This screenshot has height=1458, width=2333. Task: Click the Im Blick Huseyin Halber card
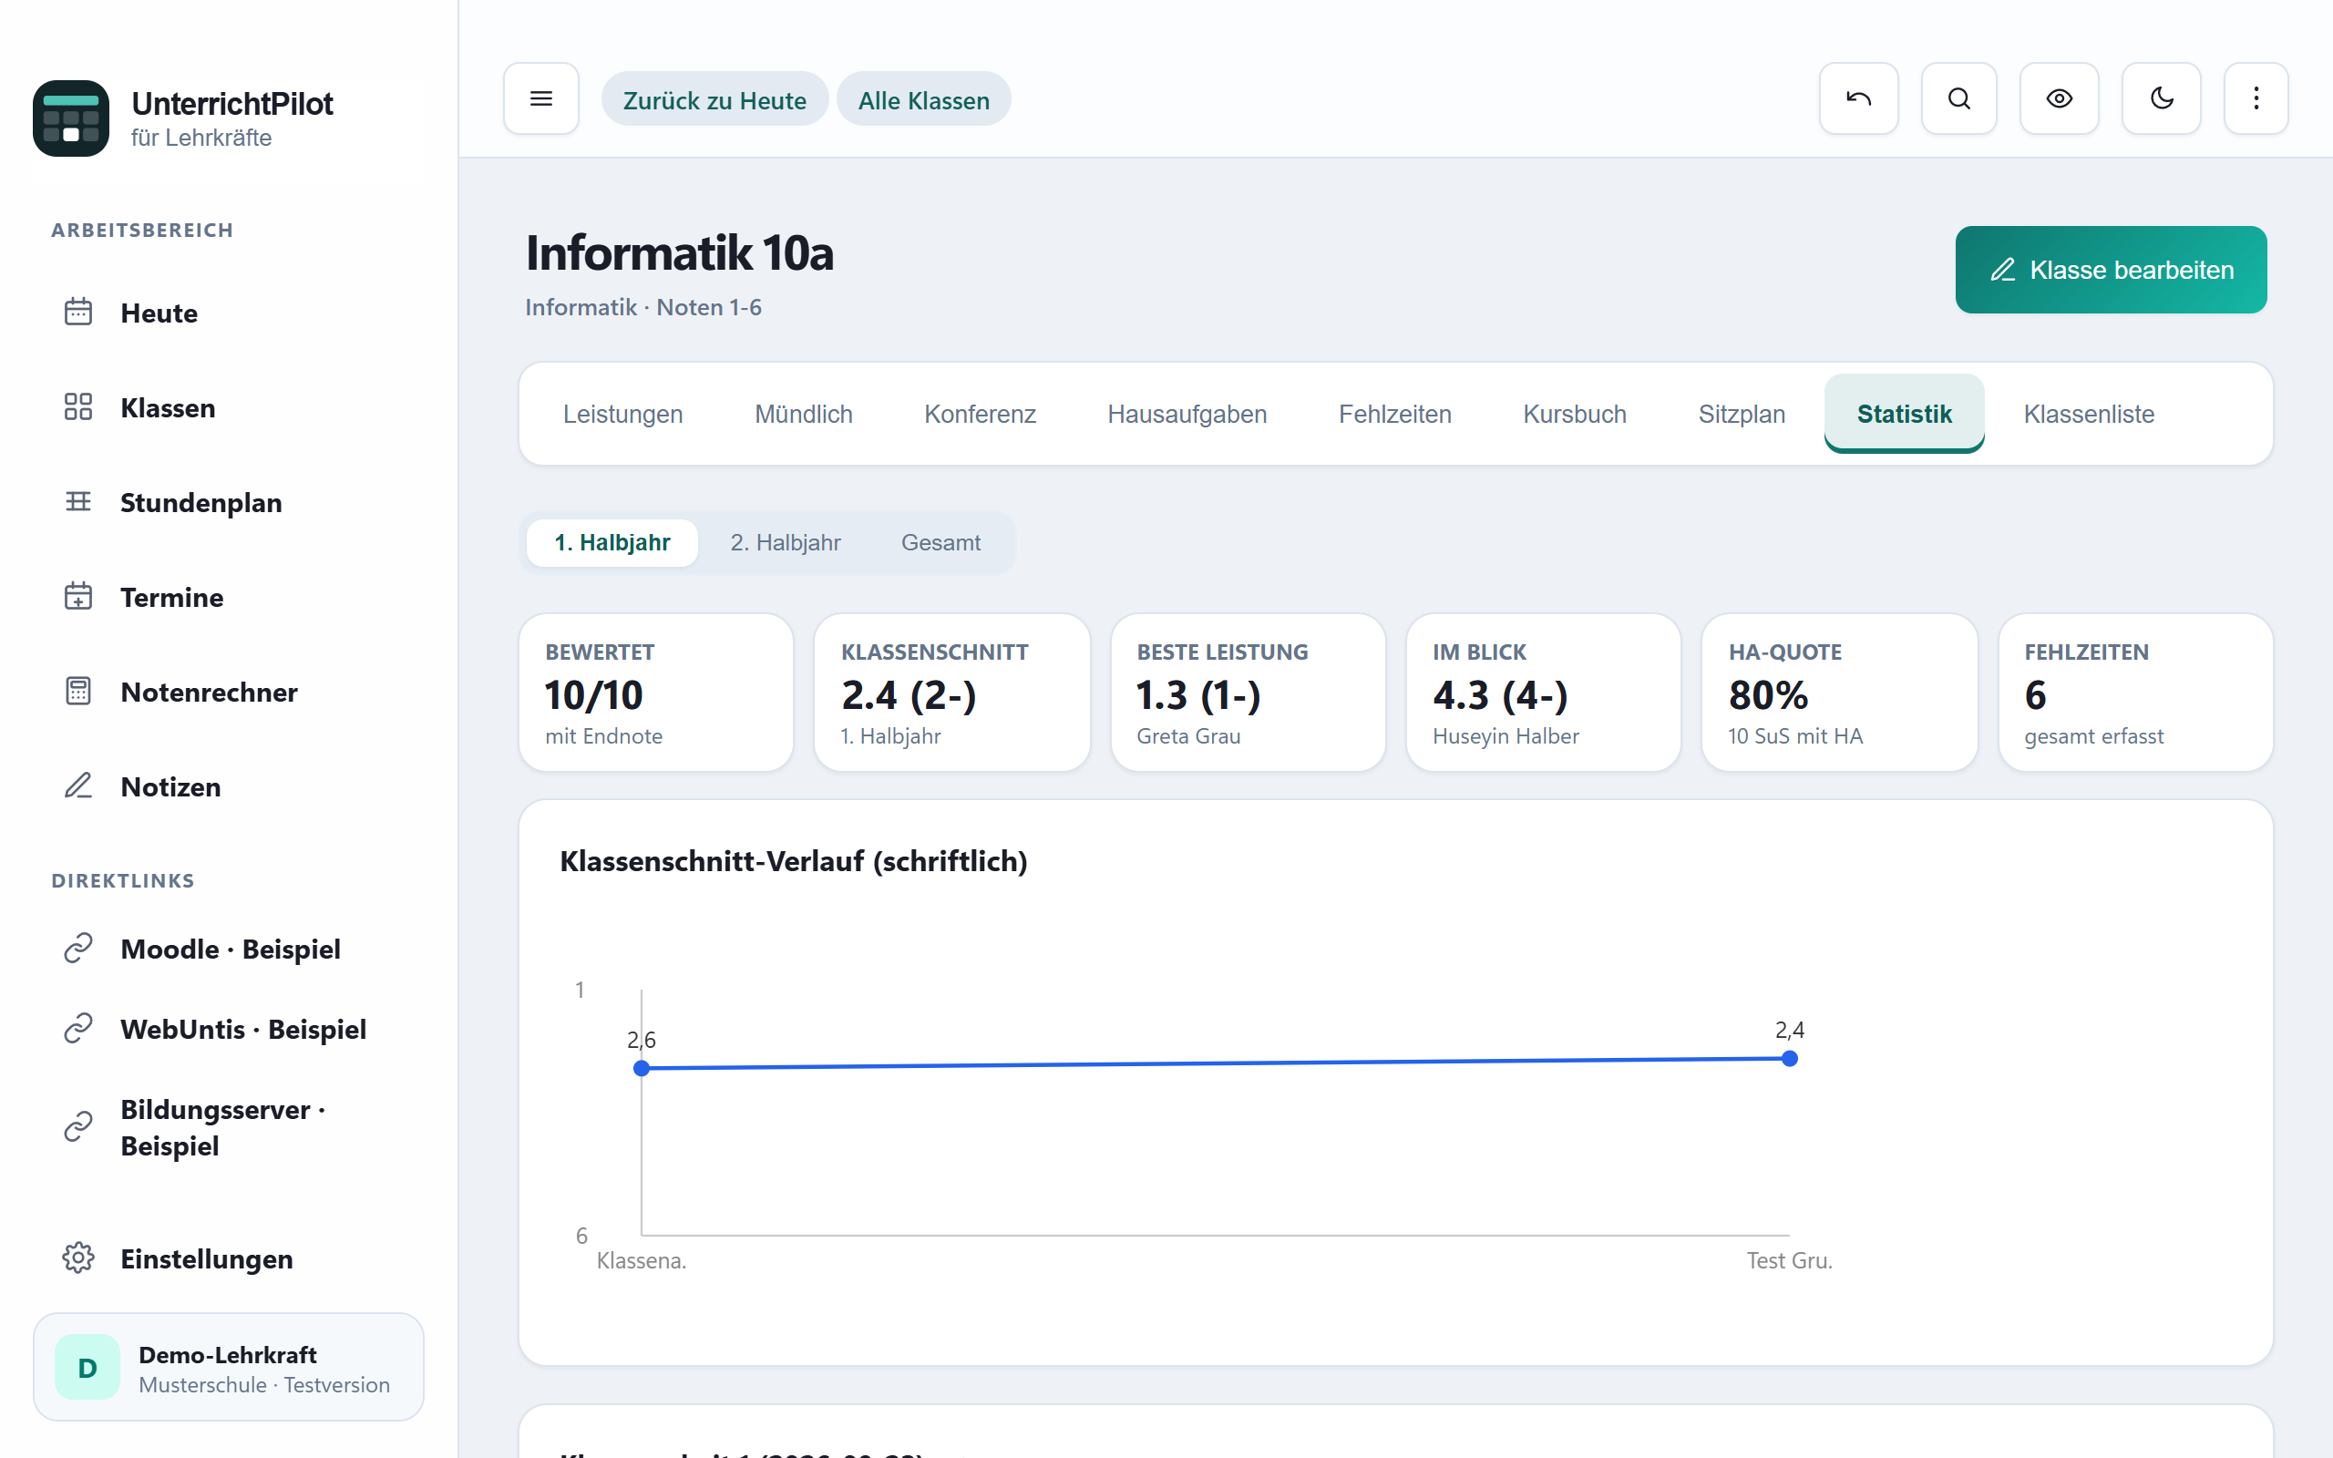coord(1544,693)
